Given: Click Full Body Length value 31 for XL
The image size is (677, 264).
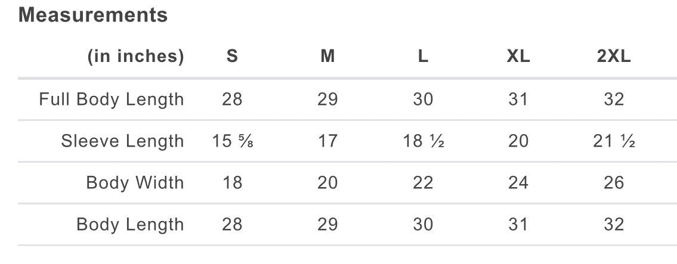Looking at the screenshot, I should 518,99.
